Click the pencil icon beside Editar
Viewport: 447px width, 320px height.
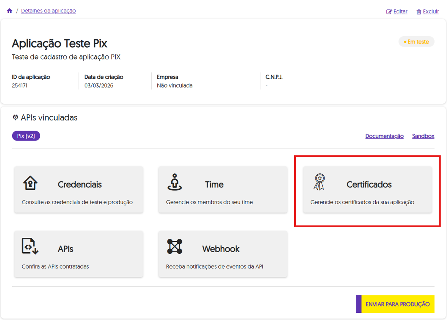coord(389,12)
